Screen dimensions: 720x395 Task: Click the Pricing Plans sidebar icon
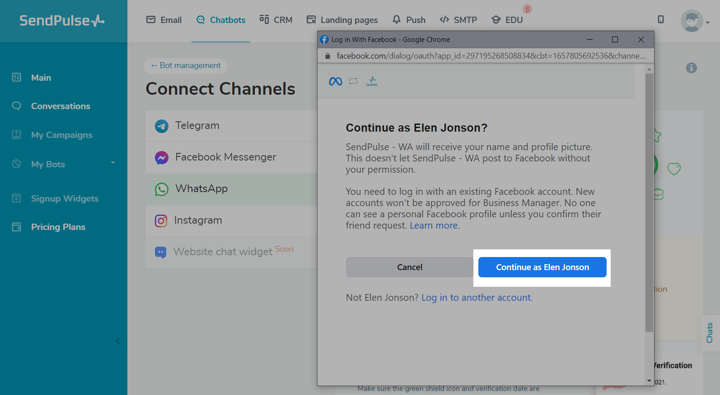coord(17,226)
